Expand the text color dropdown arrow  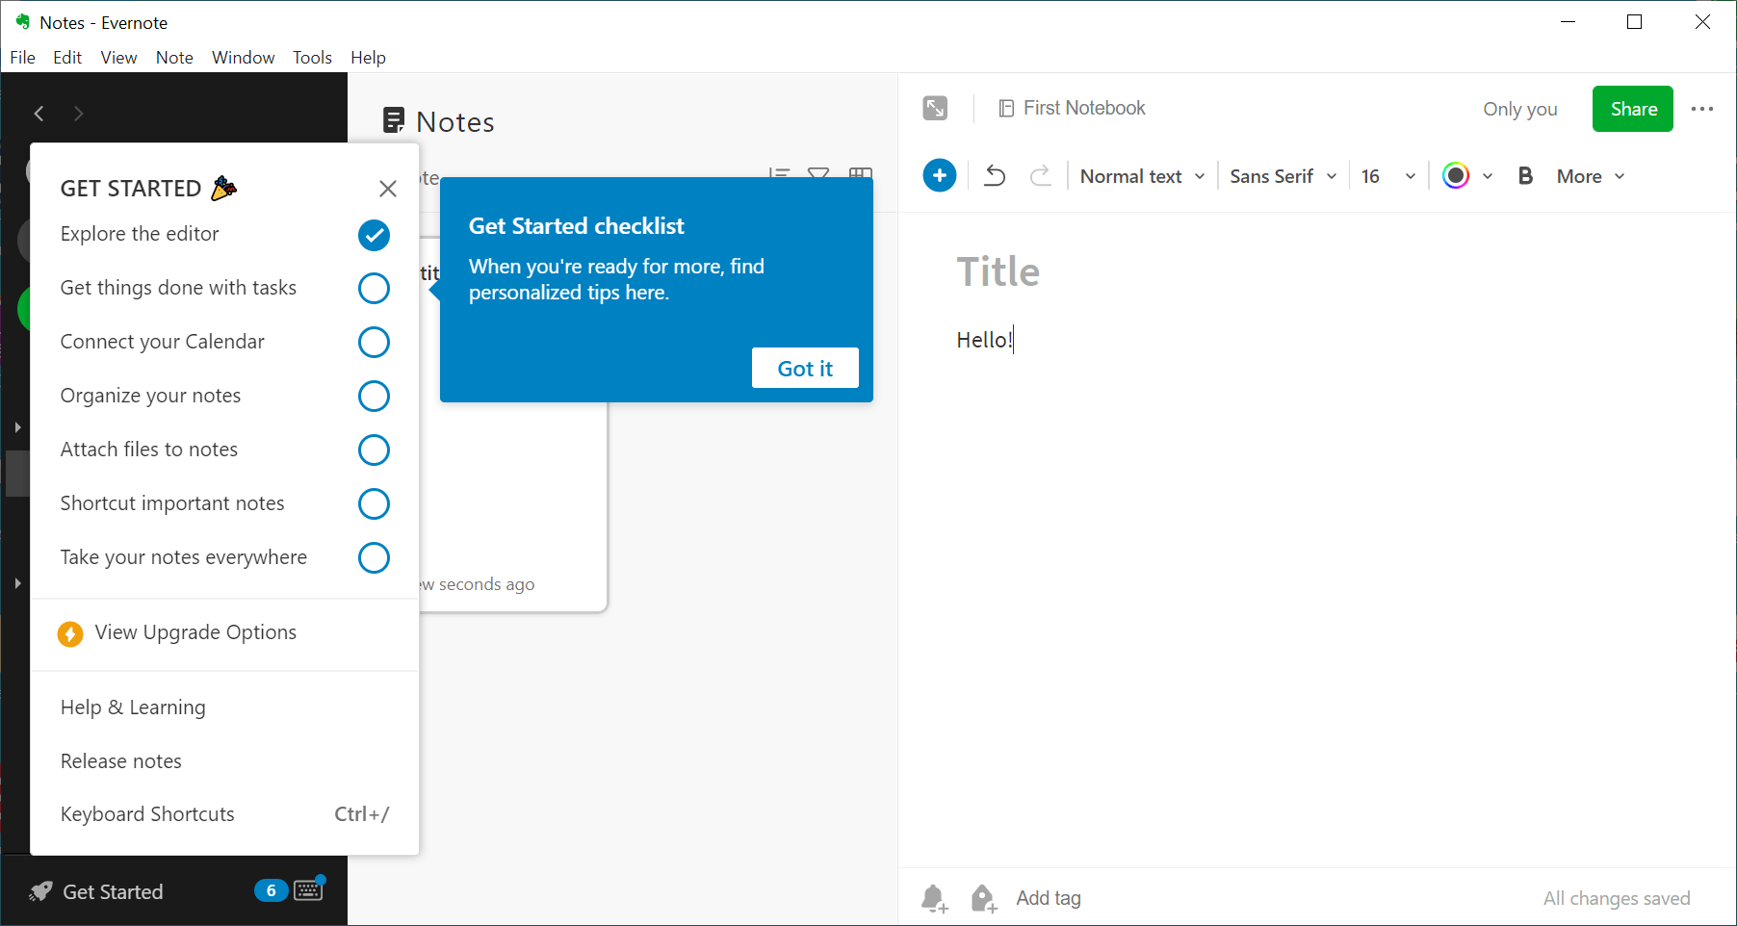pos(1488,176)
